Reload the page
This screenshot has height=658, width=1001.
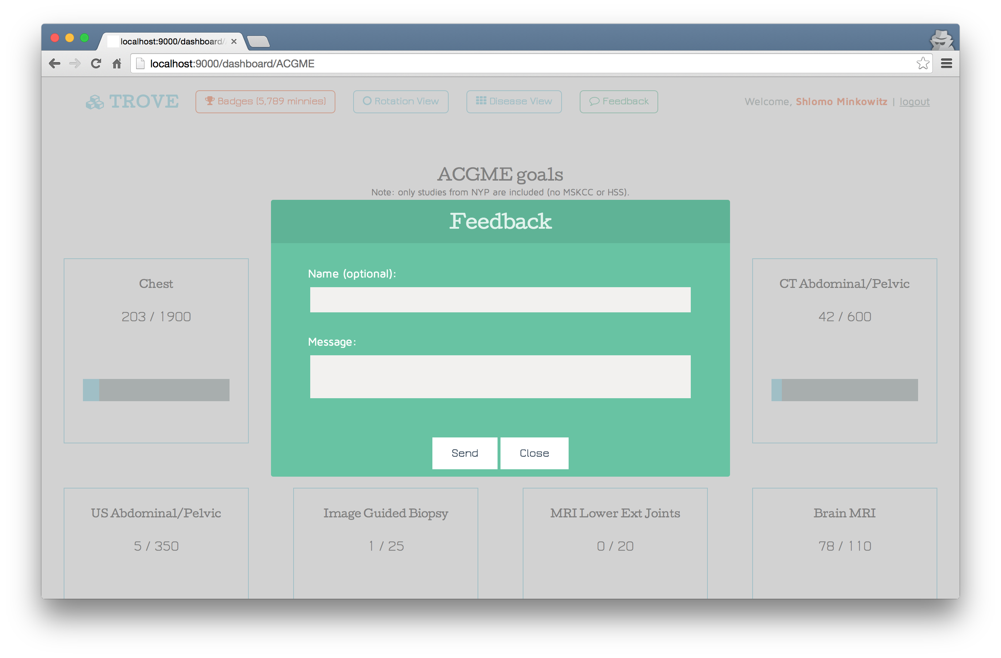coord(96,64)
